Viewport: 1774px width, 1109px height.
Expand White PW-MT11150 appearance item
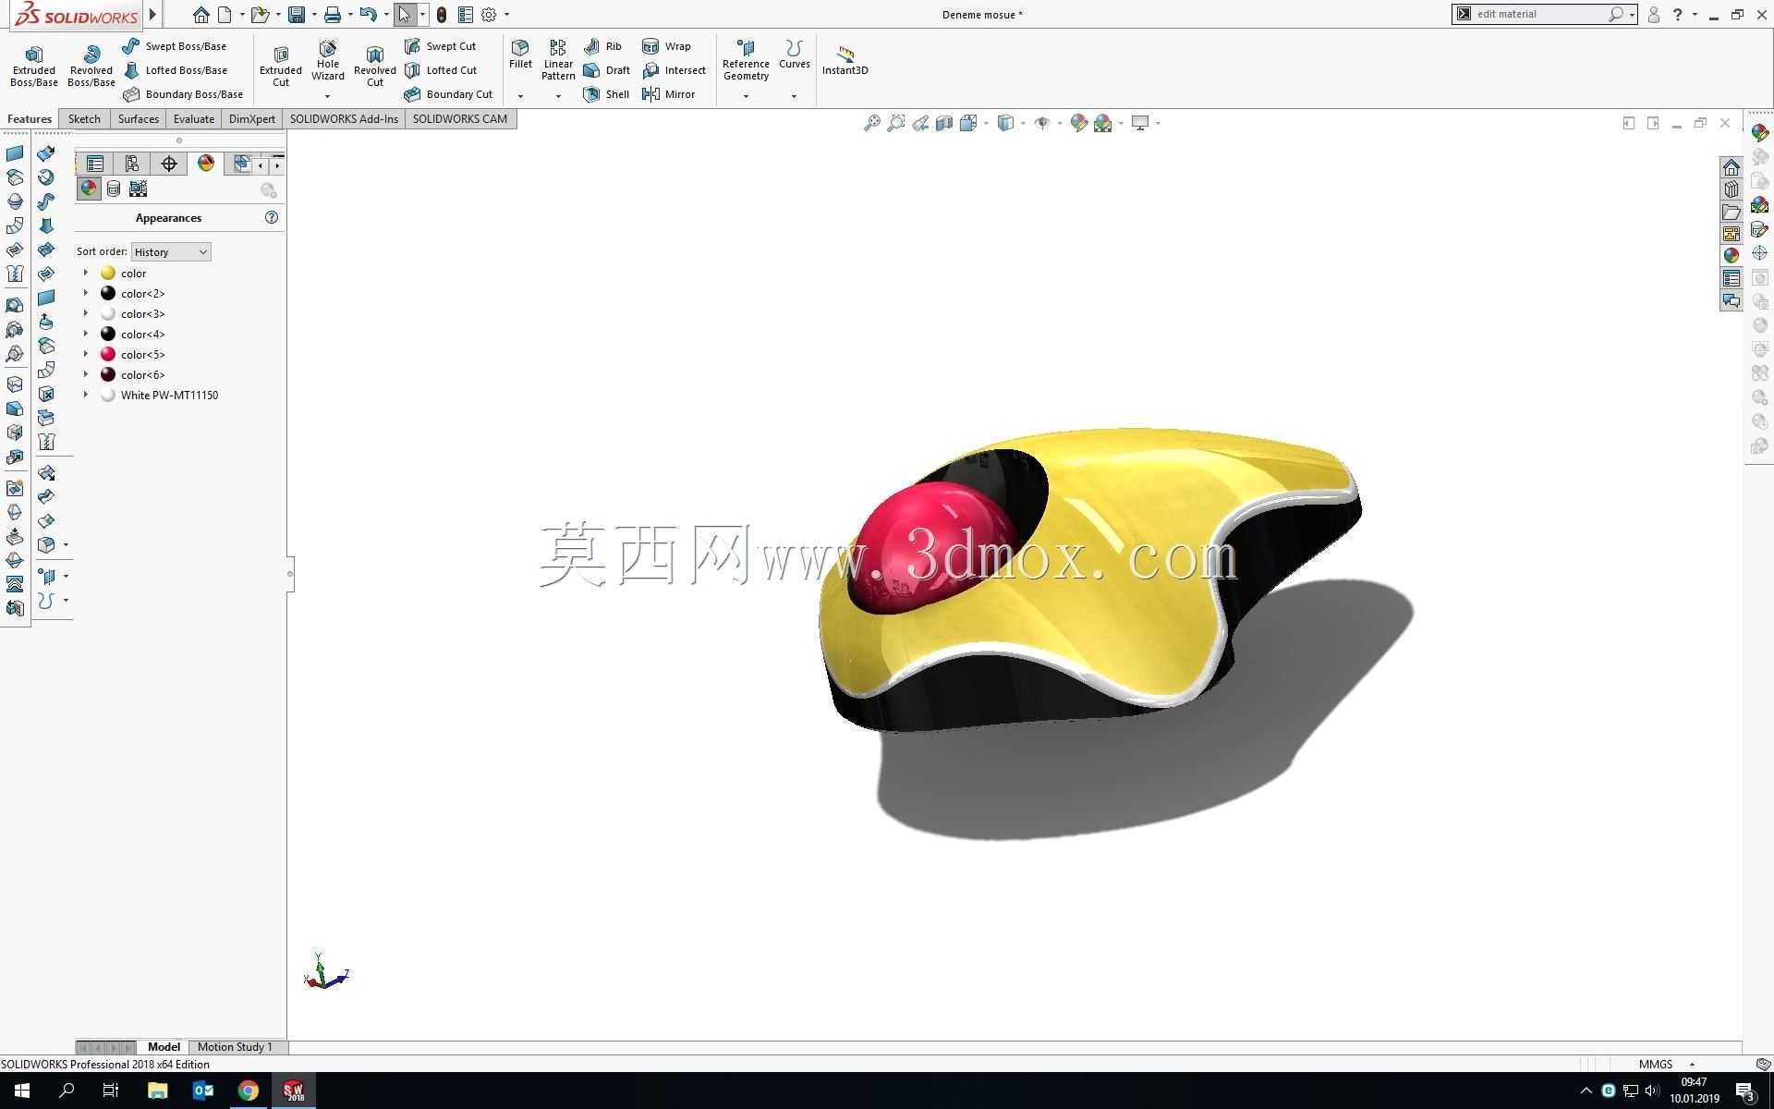(x=86, y=395)
